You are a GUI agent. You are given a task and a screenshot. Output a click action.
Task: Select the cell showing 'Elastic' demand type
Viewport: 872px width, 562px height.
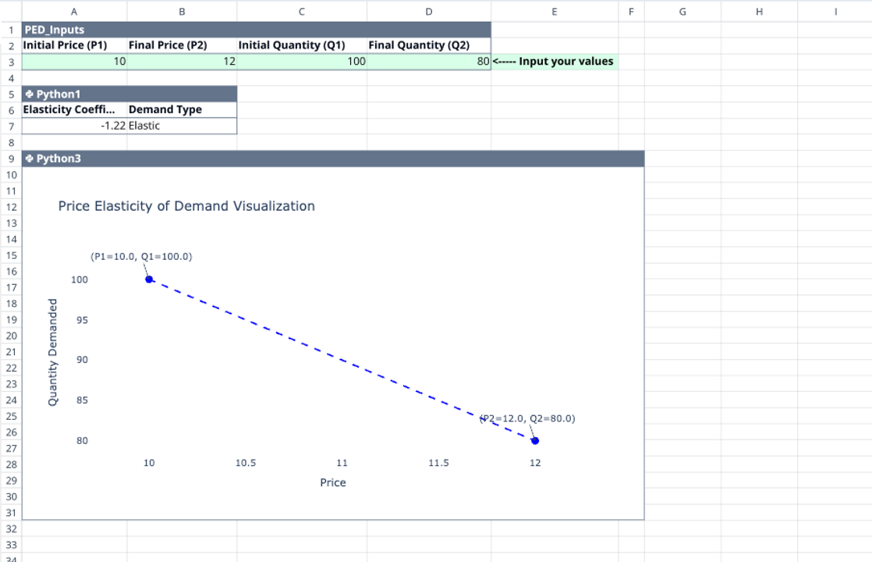[182, 126]
